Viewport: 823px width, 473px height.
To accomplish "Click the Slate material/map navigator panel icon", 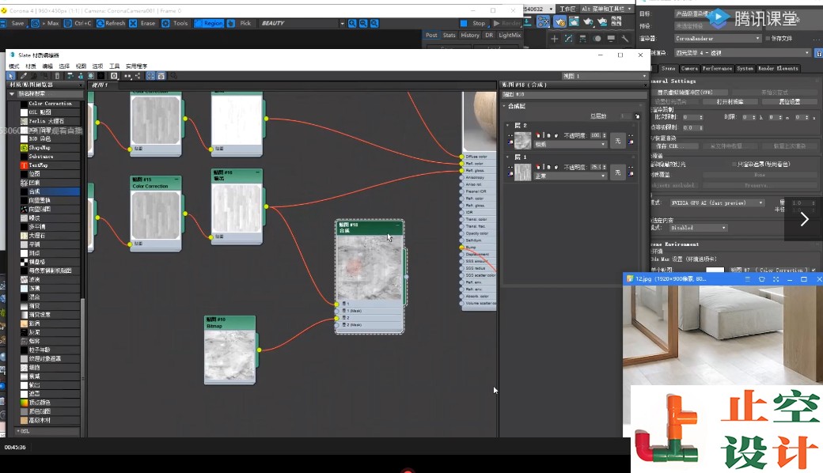I will coord(150,76).
